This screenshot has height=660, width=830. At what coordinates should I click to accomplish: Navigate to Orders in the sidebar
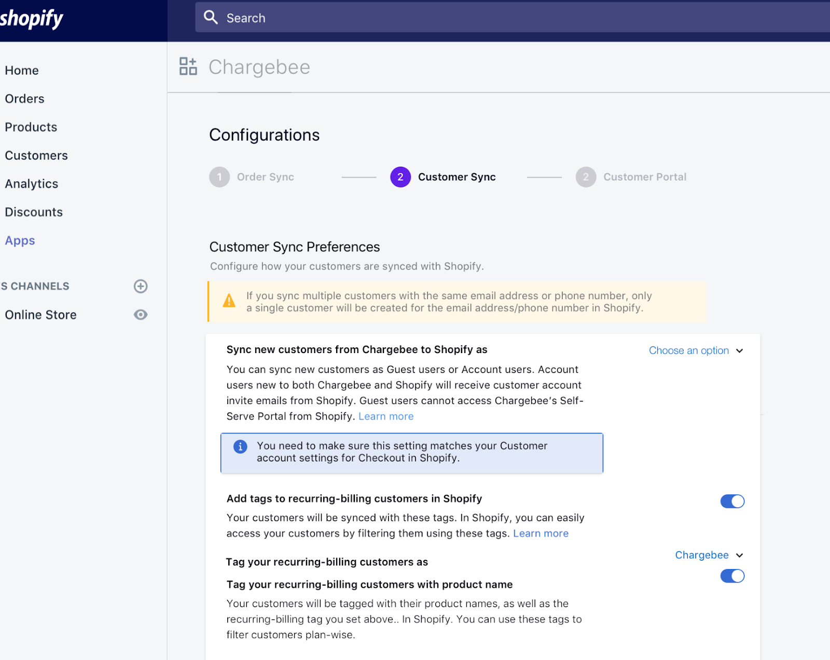24,99
